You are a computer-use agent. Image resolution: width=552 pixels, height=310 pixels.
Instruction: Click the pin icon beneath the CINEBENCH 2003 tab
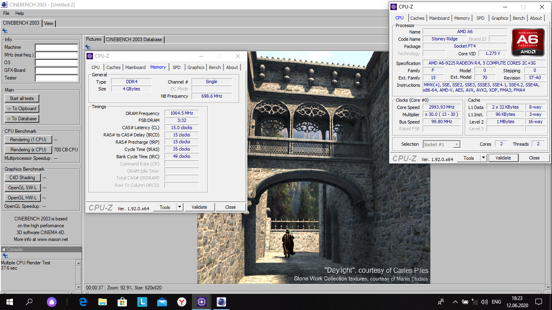tap(5, 31)
